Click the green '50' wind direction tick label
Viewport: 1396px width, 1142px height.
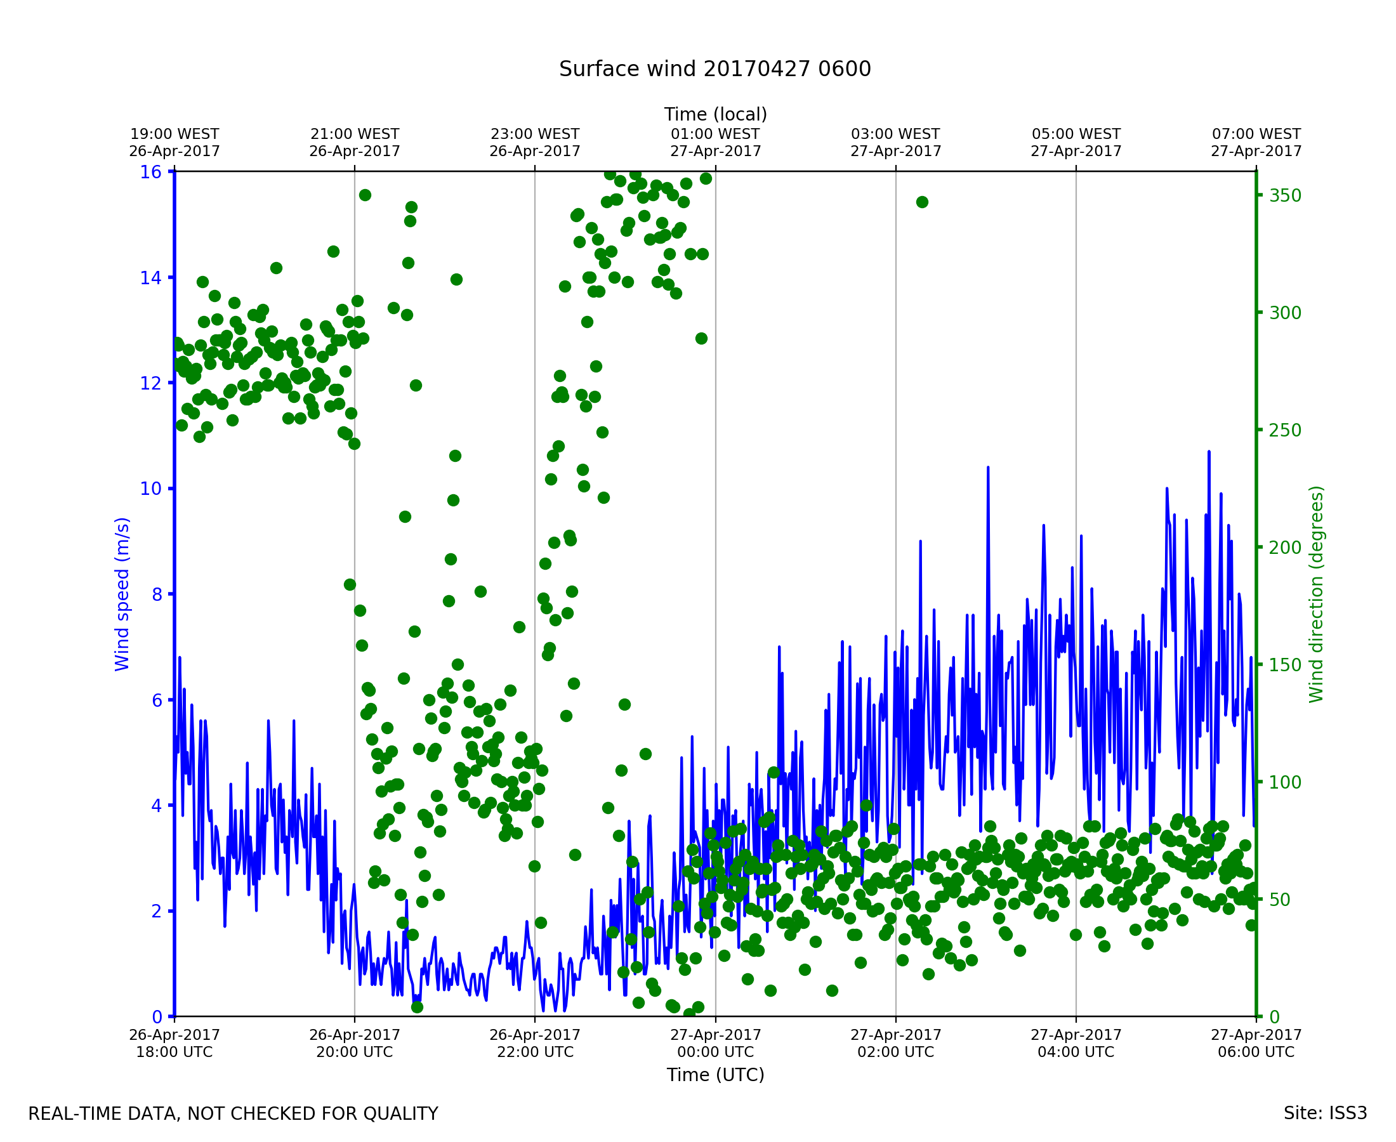(x=1281, y=900)
